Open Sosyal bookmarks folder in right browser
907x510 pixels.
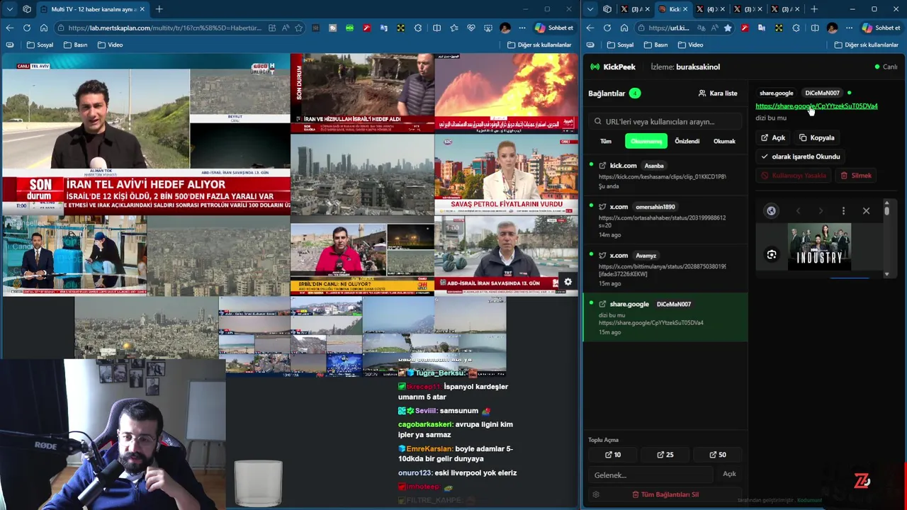click(x=620, y=45)
